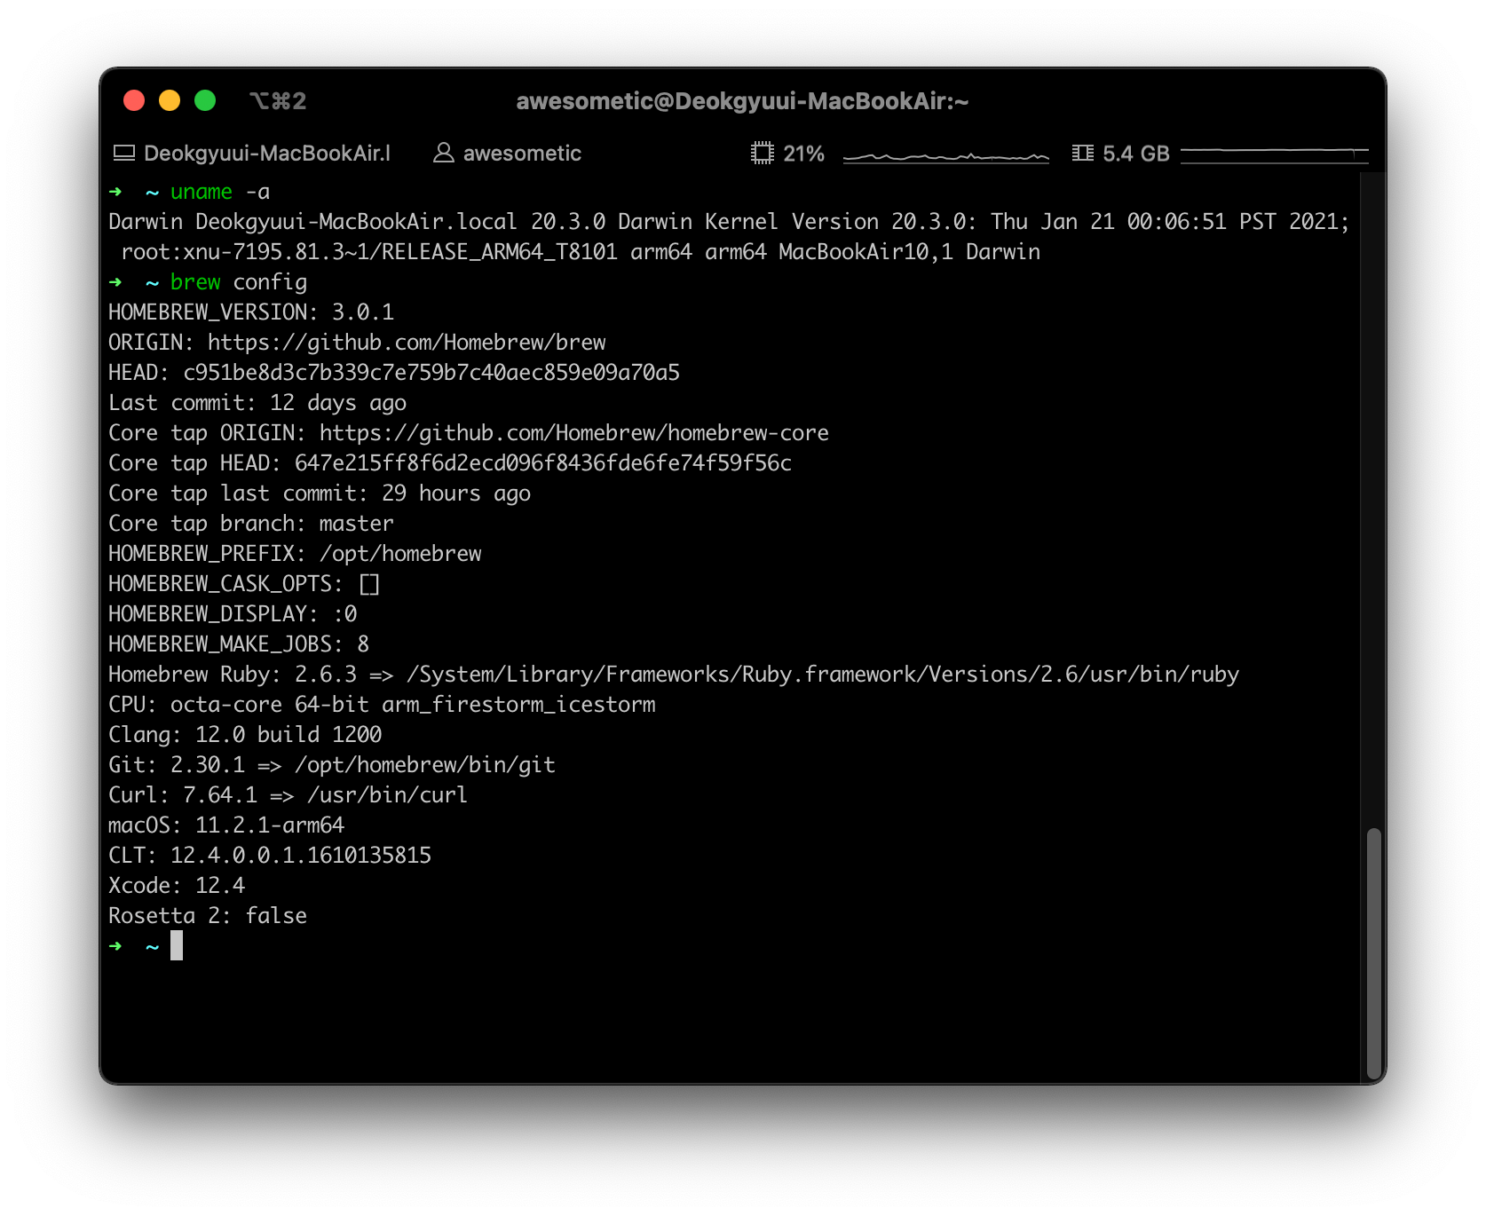
Task: Click the Deokgyuui-MacBookAir.l hostname status text
Action: pyautogui.click(x=267, y=154)
